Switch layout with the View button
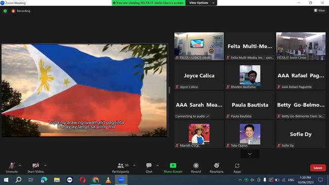The height and width of the screenshot is (185, 329). [x=319, y=10]
